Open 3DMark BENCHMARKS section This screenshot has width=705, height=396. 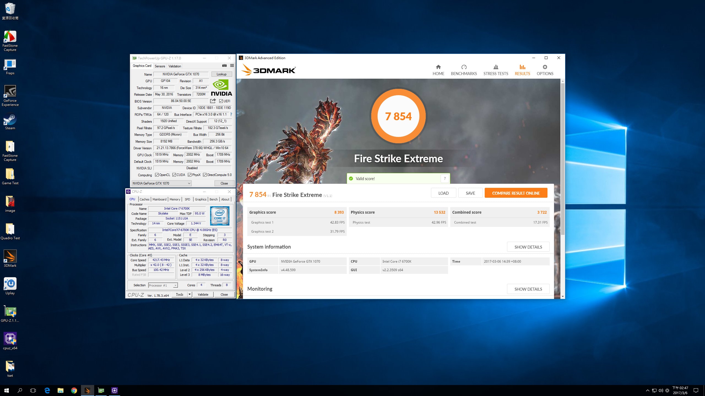coord(464,70)
